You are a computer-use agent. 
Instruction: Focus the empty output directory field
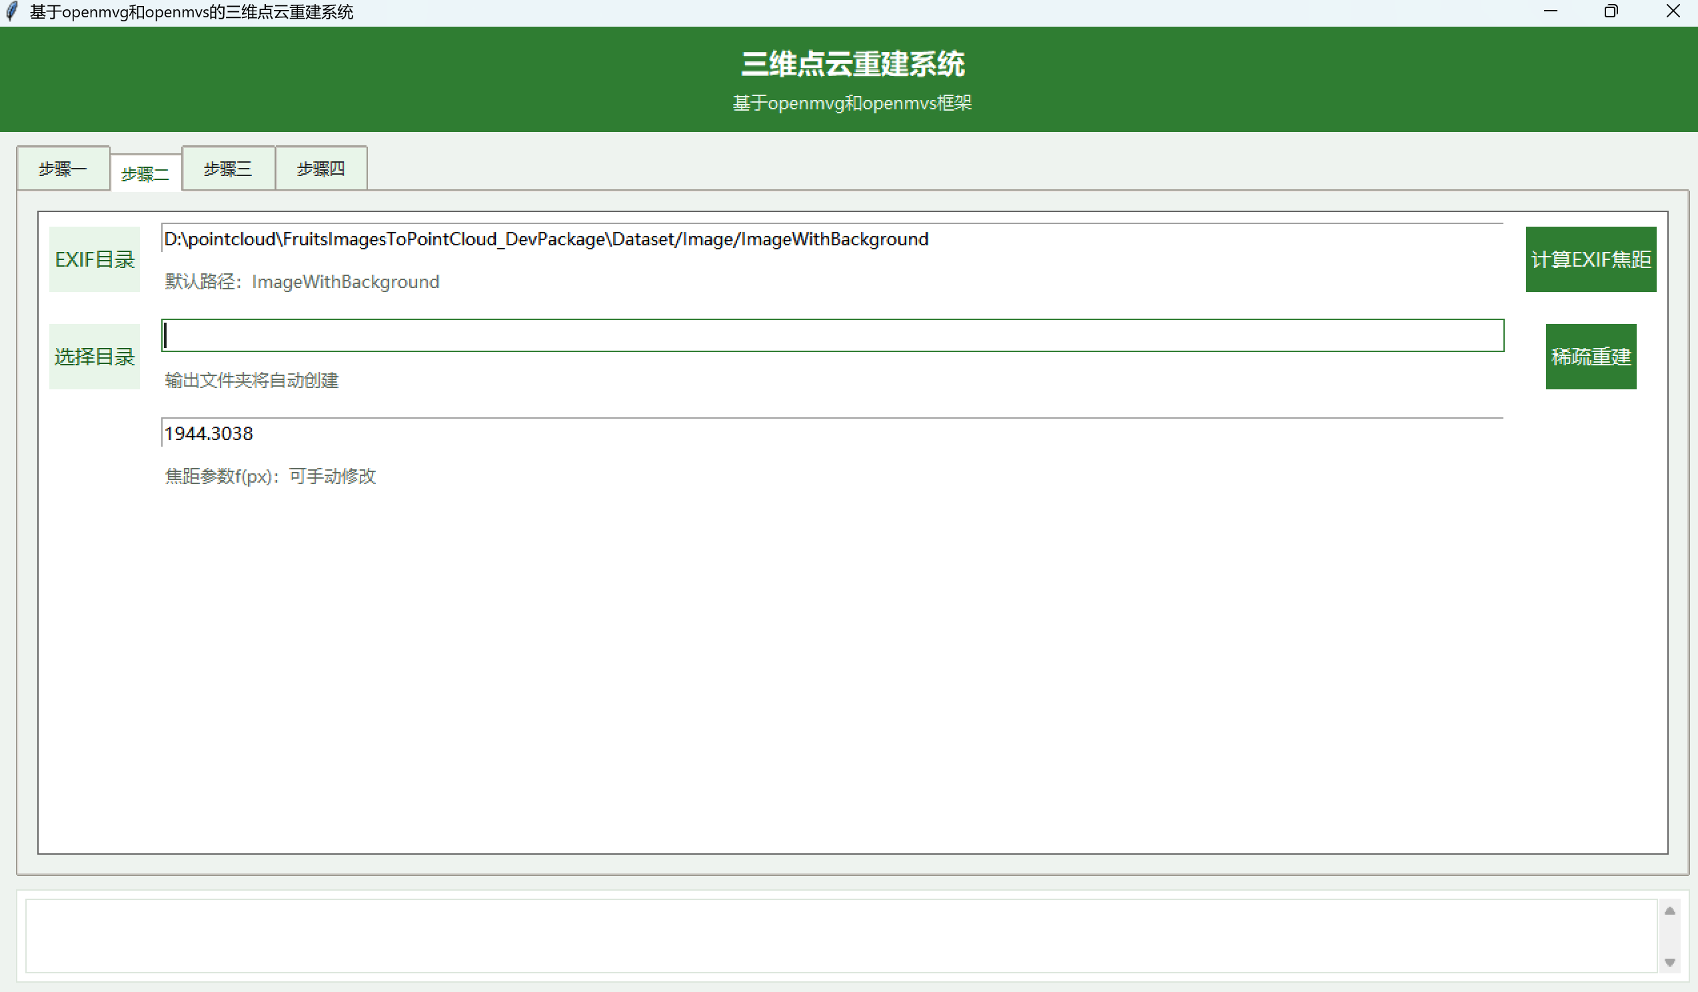point(832,335)
